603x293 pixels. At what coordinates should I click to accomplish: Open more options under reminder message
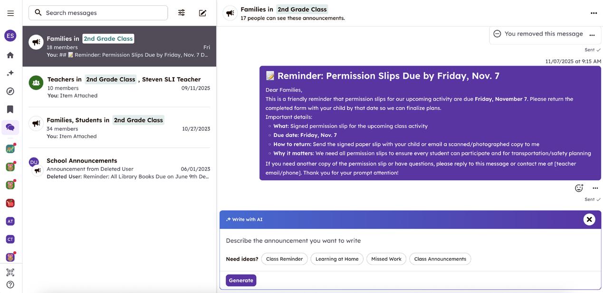tap(595, 188)
